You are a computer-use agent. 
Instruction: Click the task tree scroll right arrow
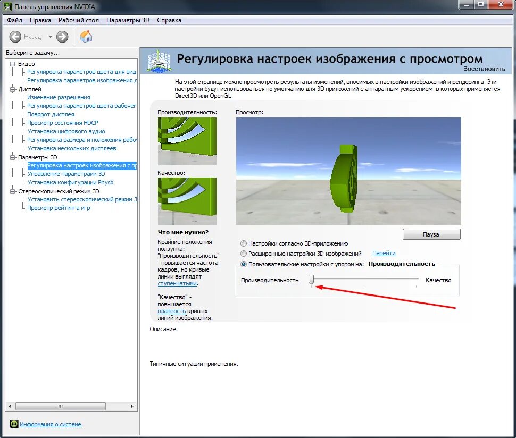click(132, 406)
